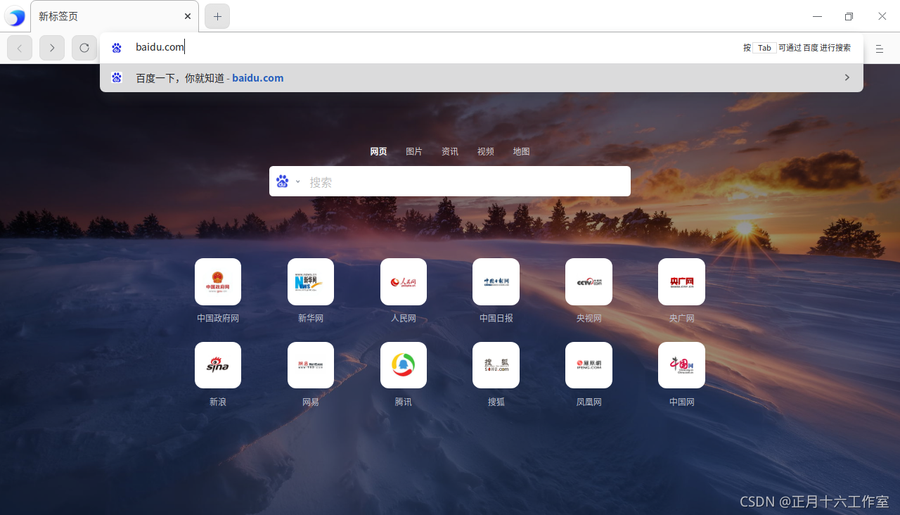
Task: Click the 搜狐 label text
Action: [496, 402]
